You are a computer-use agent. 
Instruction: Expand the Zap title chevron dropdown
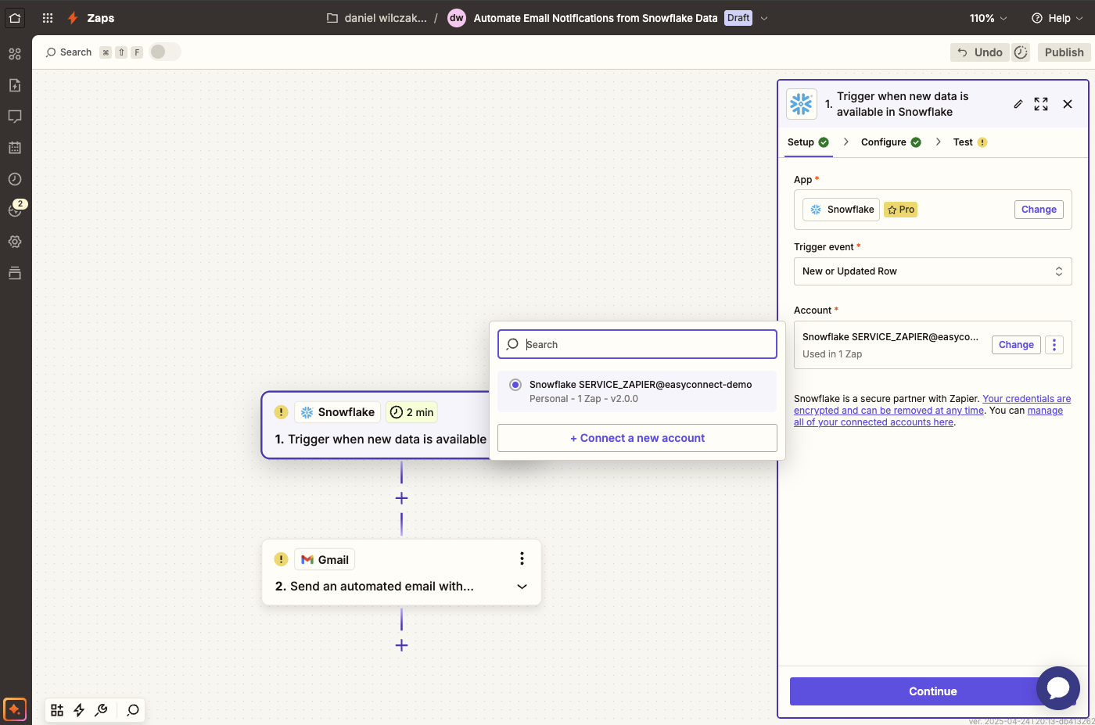pyautogui.click(x=764, y=18)
